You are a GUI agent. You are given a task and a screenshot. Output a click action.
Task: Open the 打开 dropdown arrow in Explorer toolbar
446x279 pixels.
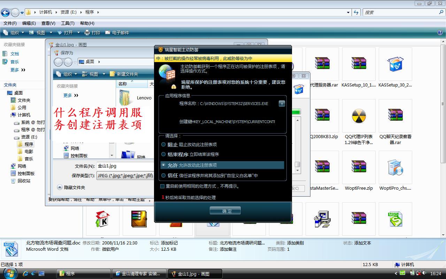[78, 32]
